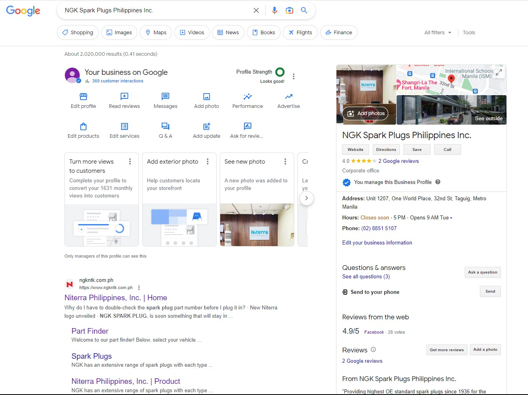
Task: Open the Books results tab
Action: click(264, 33)
